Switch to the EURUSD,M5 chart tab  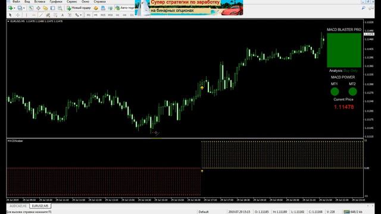40,206
